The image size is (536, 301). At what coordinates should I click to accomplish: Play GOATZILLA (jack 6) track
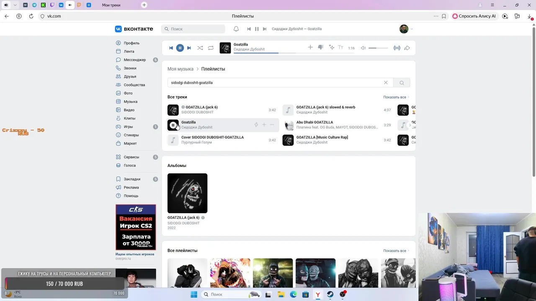click(173, 110)
